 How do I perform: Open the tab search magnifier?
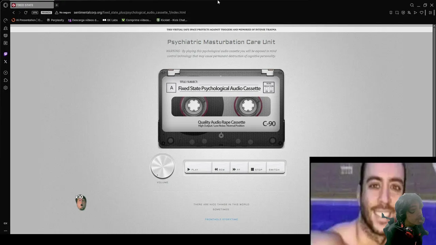pos(412,5)
